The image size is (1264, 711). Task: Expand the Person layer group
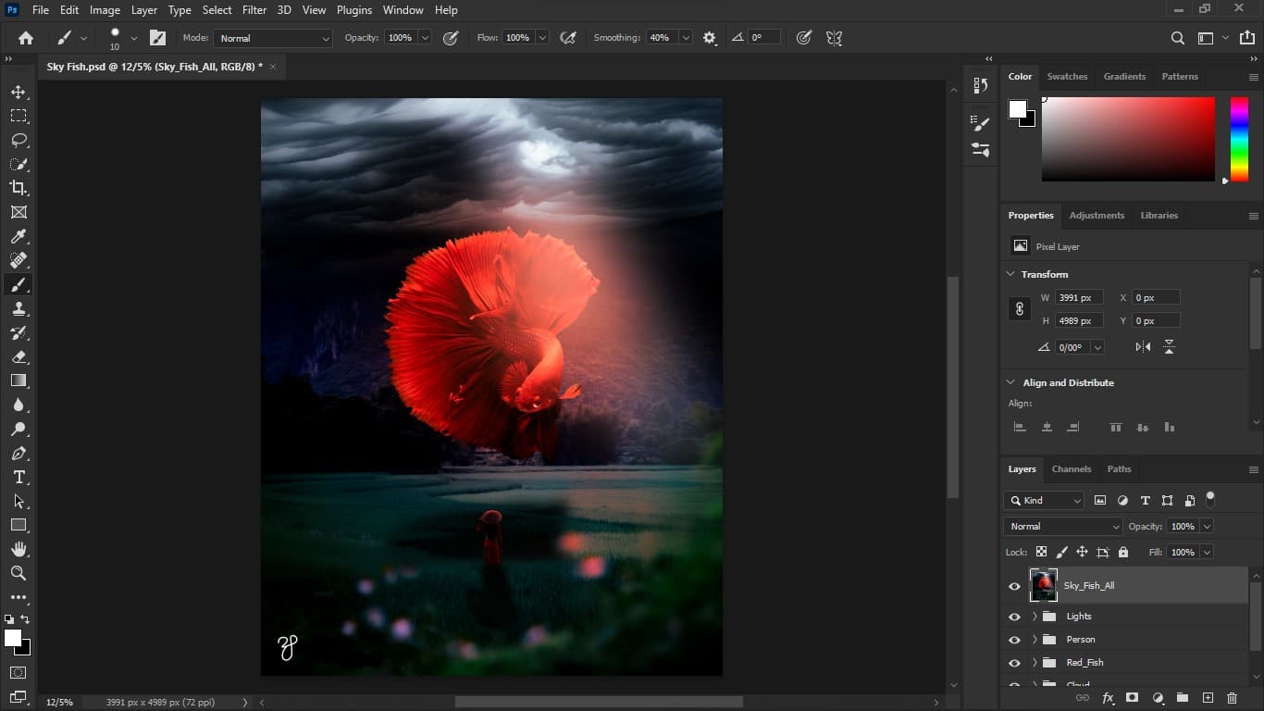(1035, 640)
